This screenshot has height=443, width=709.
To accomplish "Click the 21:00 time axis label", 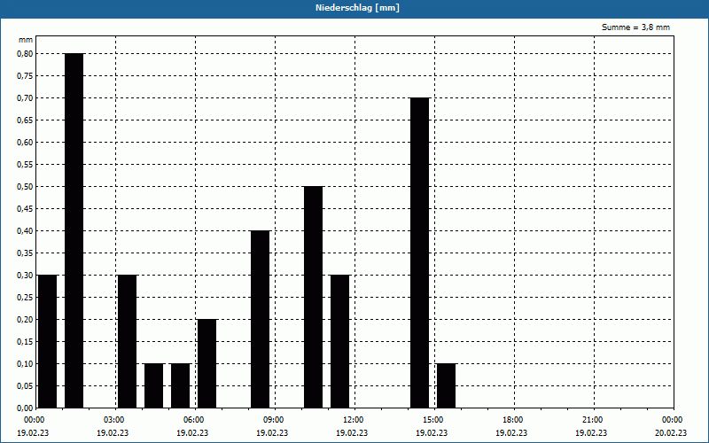I will coord(592,420).
